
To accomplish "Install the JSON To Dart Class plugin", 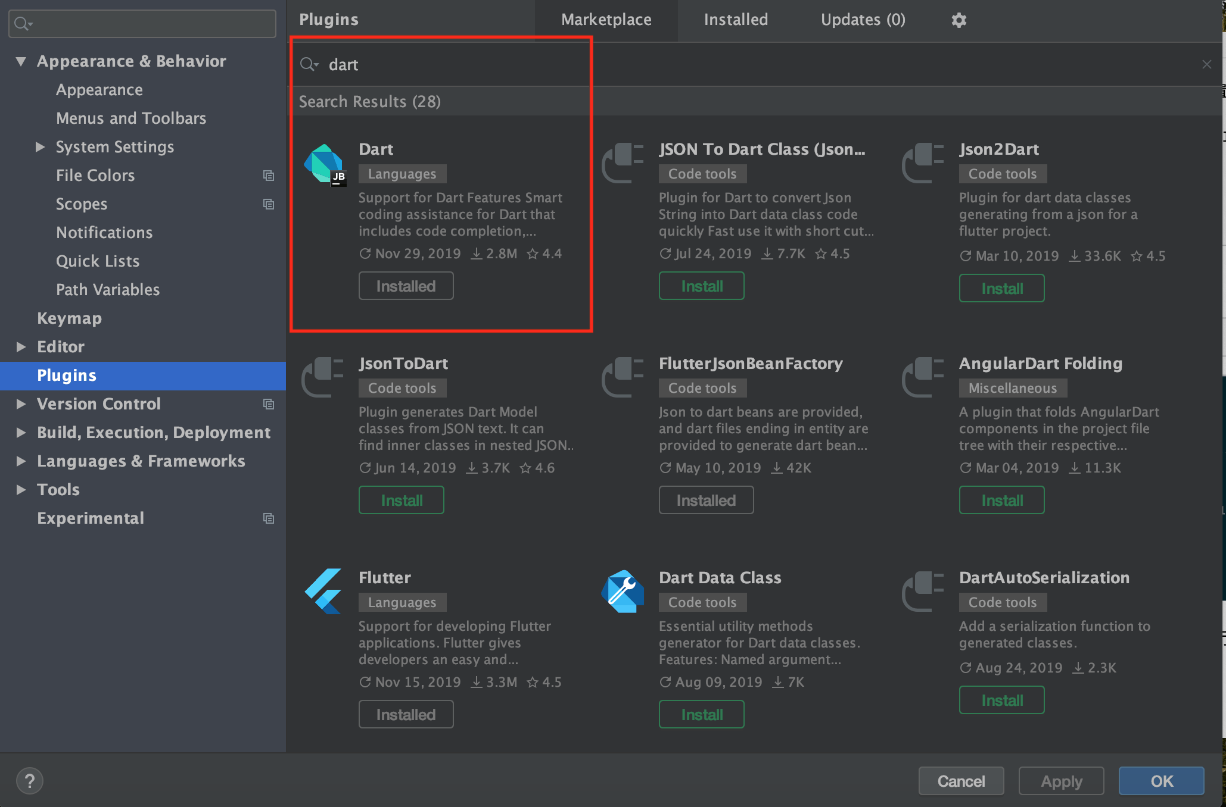I will [x=701, y=286].
